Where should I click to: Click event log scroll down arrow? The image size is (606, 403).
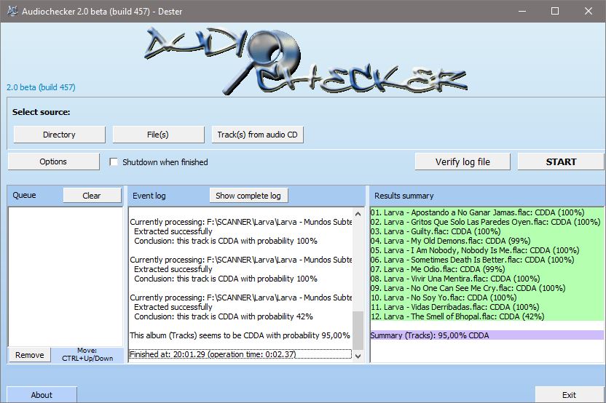[358, 356]
